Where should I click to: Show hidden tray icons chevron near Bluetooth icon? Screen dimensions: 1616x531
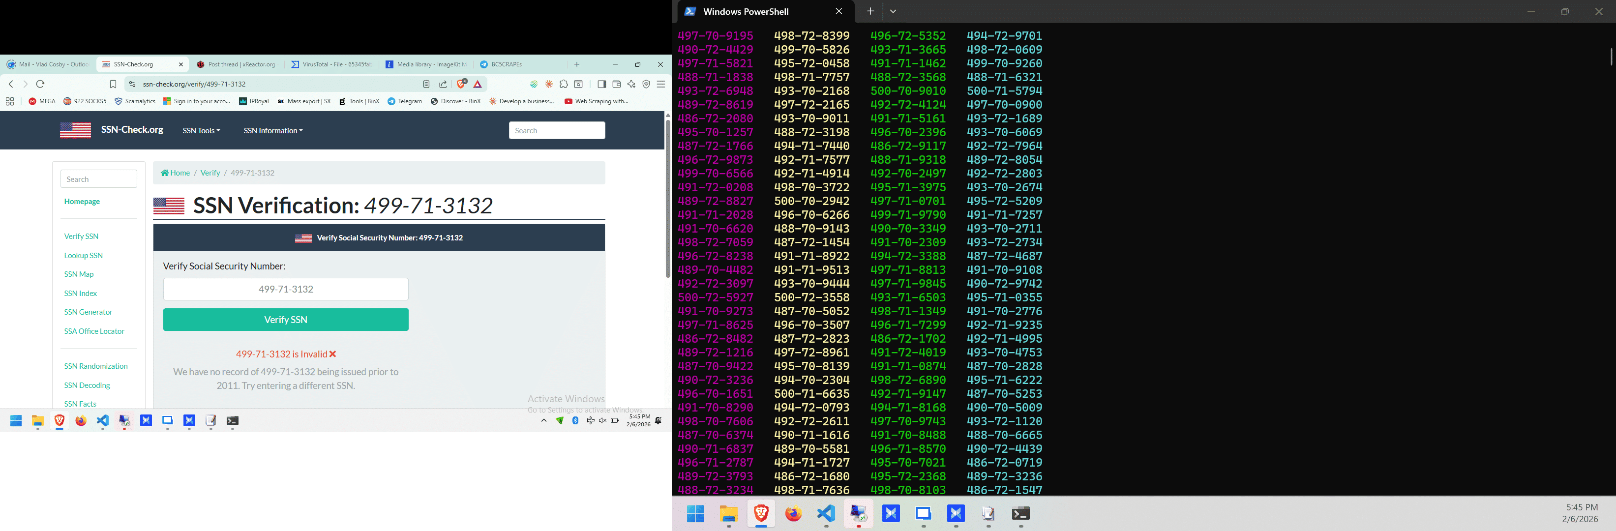point(543,421)
